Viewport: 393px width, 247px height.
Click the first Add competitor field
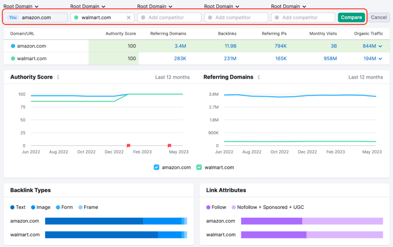[x=169, y=18]
